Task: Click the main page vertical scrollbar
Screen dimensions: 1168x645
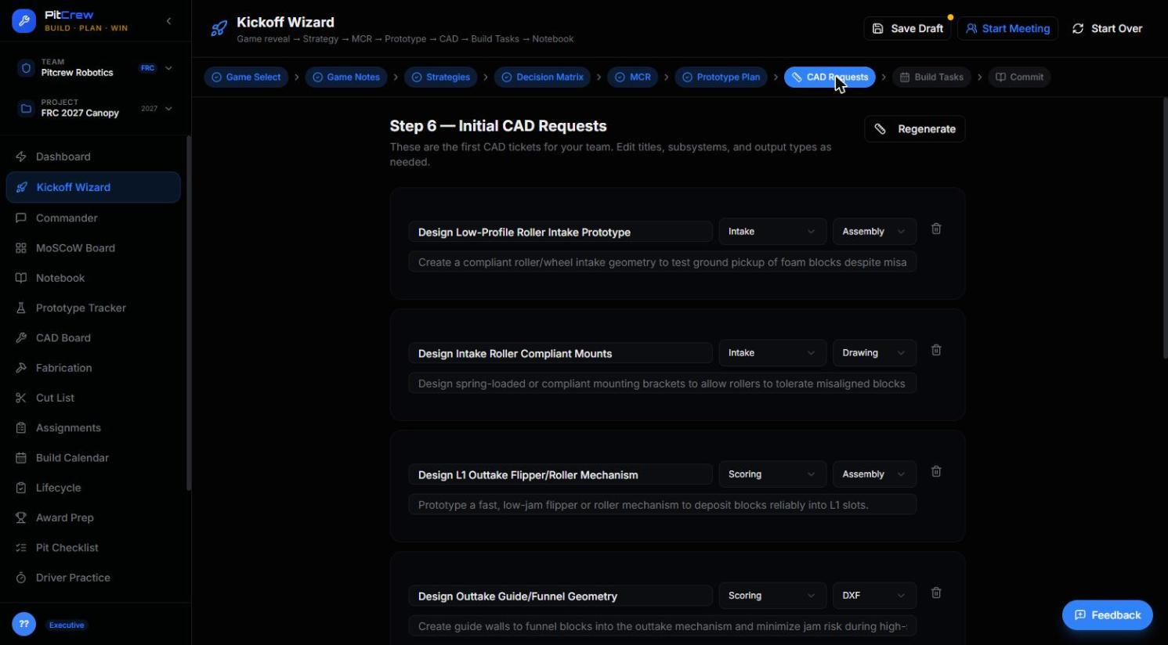Action: pyautogui.click(x=1165, y=227)
